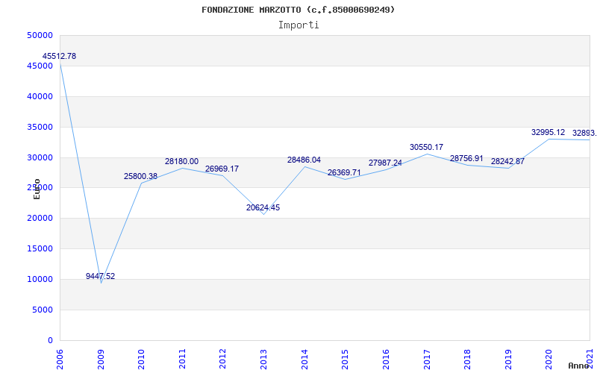Viewport: 597px width, 373px height.
Task: Click the data label 26369.71
Action: point(344,172)
